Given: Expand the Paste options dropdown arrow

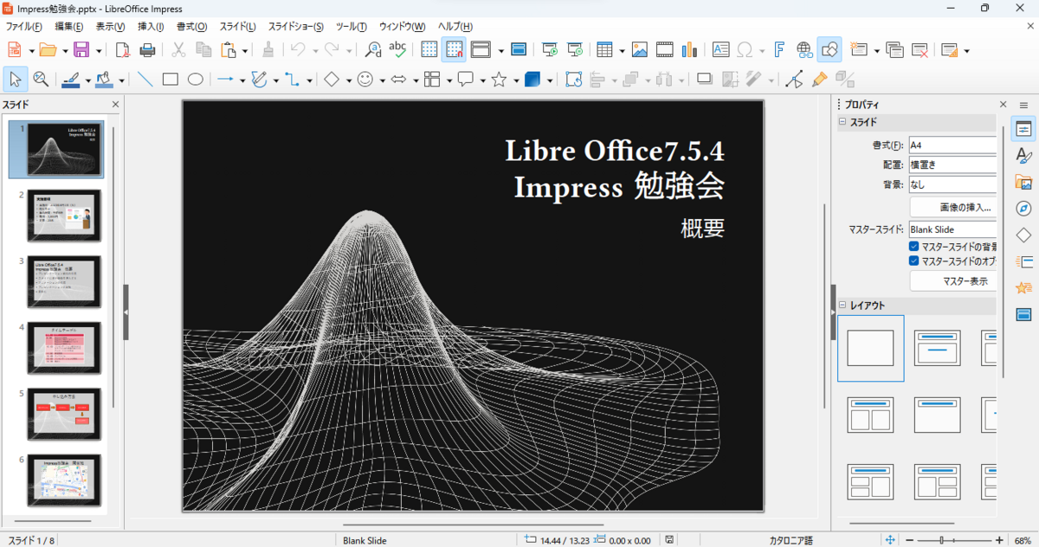Looking at the screenshot, I should pos(245,50).
